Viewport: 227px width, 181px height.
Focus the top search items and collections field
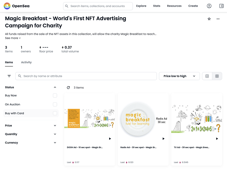pyautogui.click(x=98, y=6)
